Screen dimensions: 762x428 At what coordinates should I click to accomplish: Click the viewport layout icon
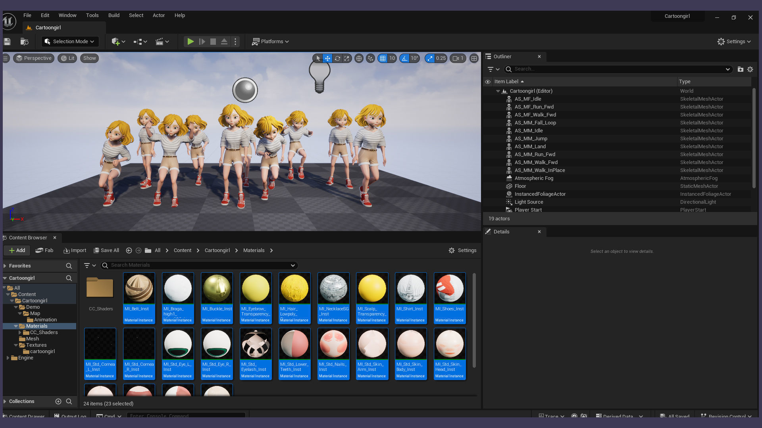[474, 58]
